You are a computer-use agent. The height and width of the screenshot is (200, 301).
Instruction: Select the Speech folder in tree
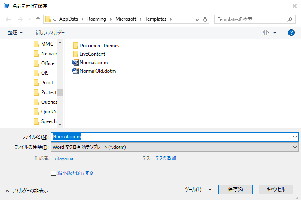click(44, 121)
